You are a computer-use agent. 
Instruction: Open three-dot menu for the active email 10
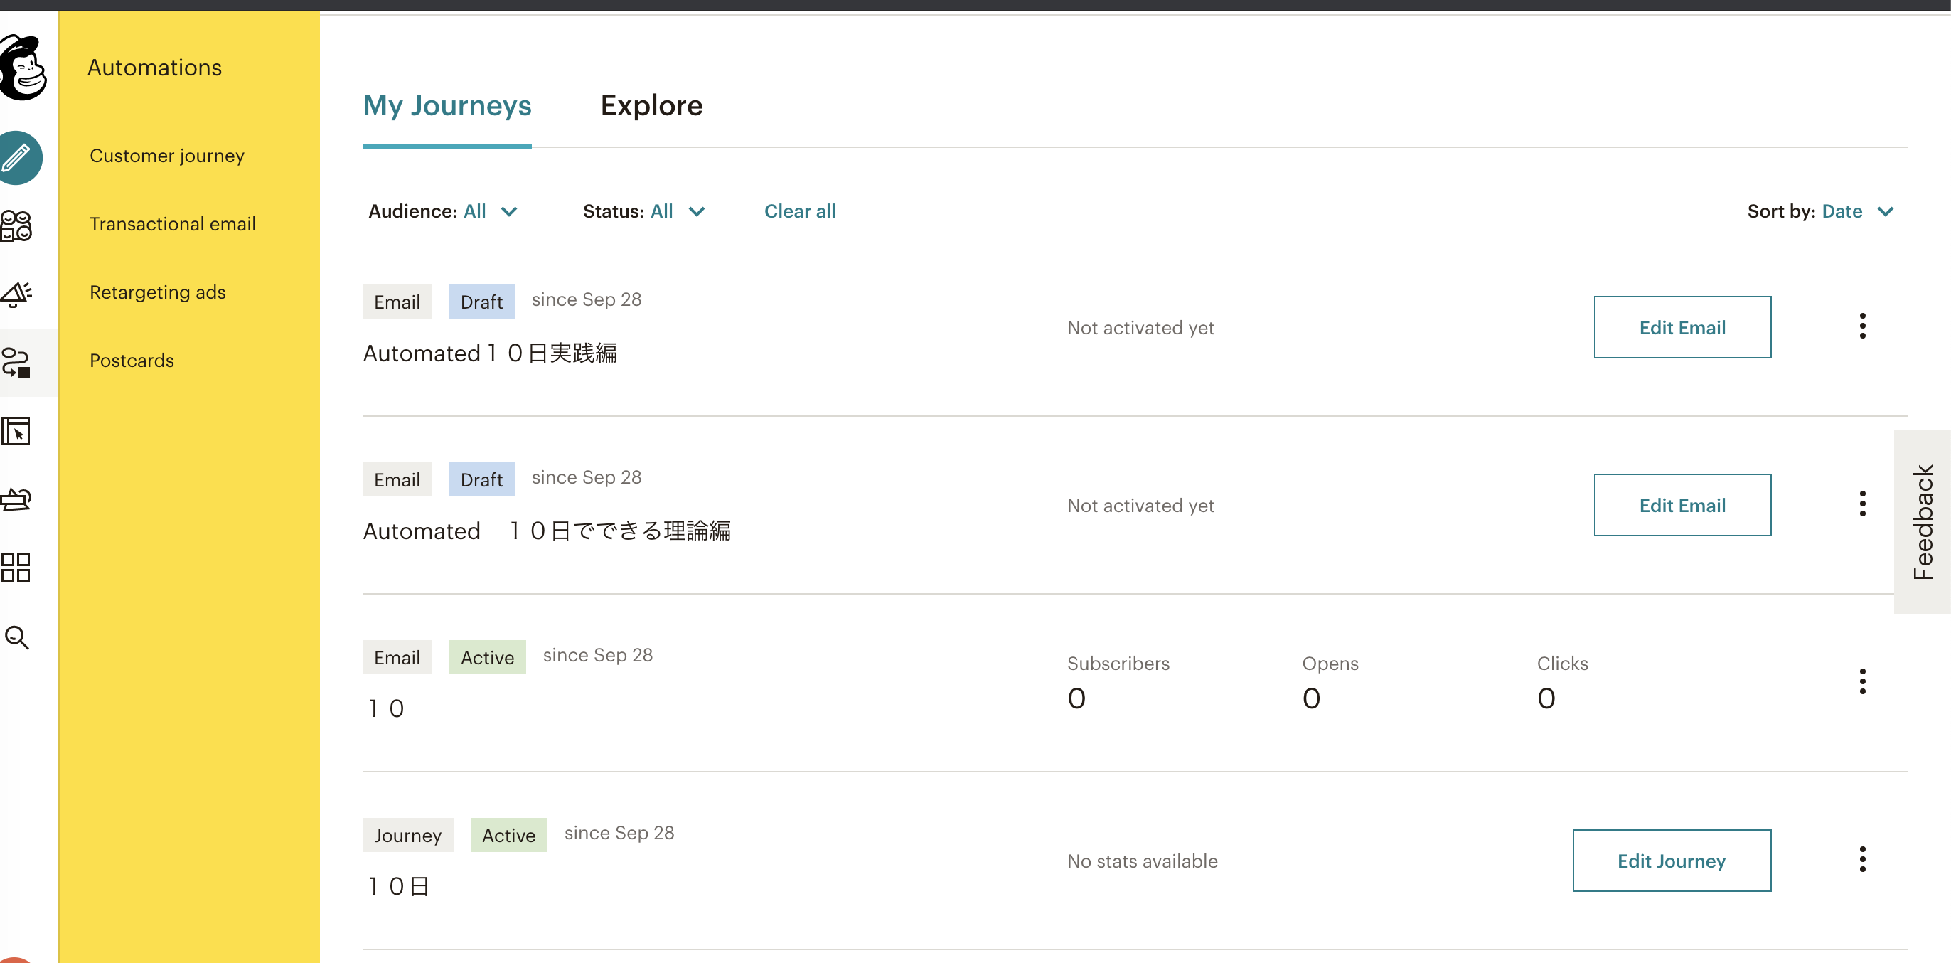click(1862, 682)
